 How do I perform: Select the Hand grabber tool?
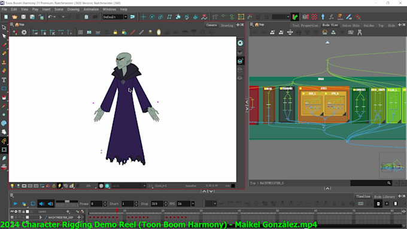click(x=4, y=132)
